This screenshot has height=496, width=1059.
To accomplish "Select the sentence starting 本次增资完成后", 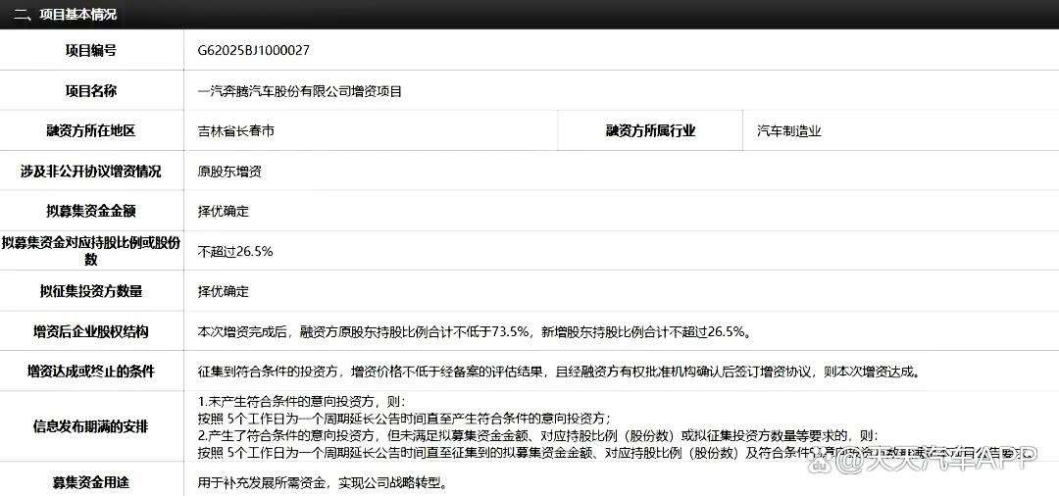I will click(475, 331).
